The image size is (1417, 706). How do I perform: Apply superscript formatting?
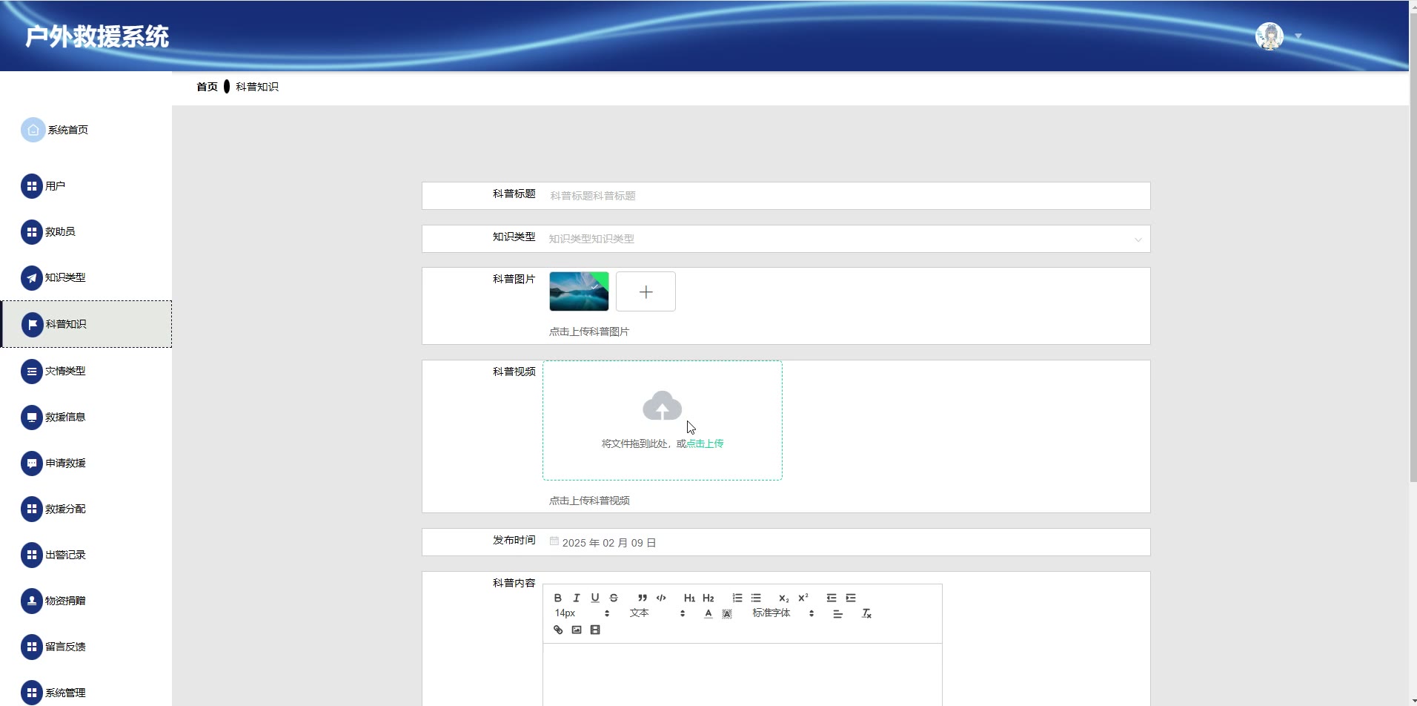[x=803, y=598]
